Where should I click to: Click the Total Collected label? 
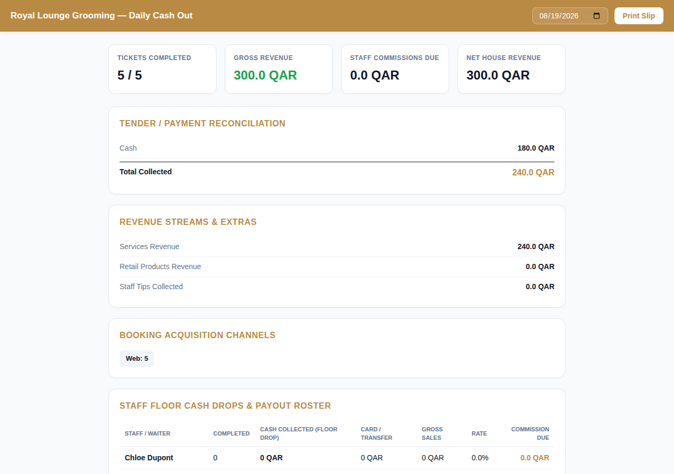[145, 172]
